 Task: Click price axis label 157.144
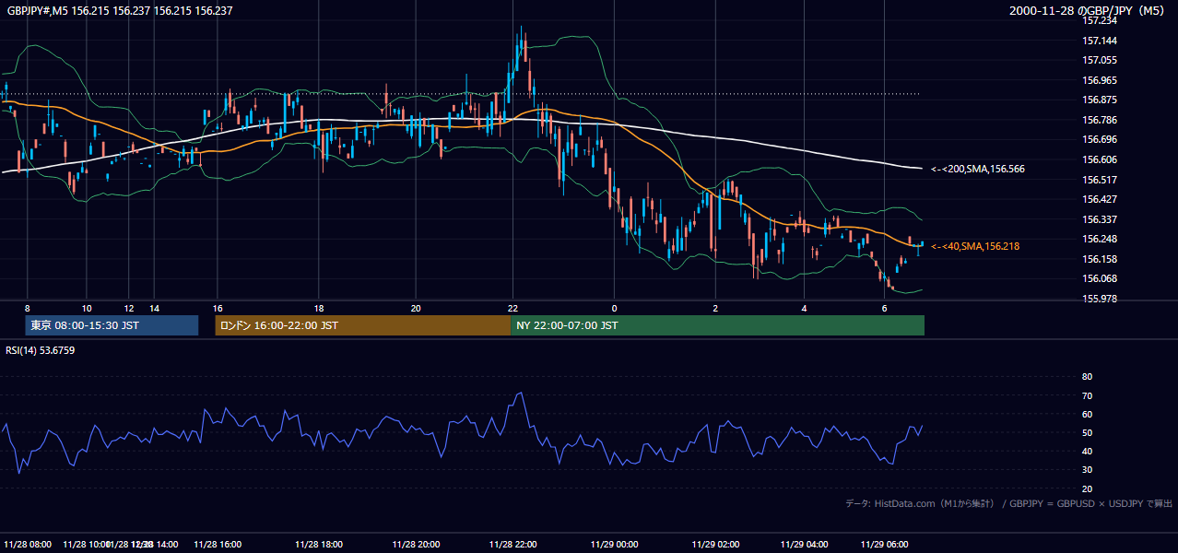tap(1100, 41)
